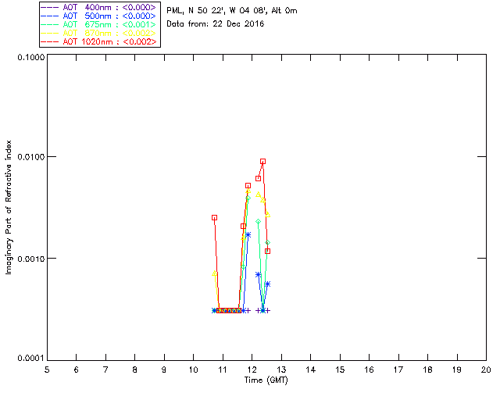Click the x-axis tick label 7

105,370
